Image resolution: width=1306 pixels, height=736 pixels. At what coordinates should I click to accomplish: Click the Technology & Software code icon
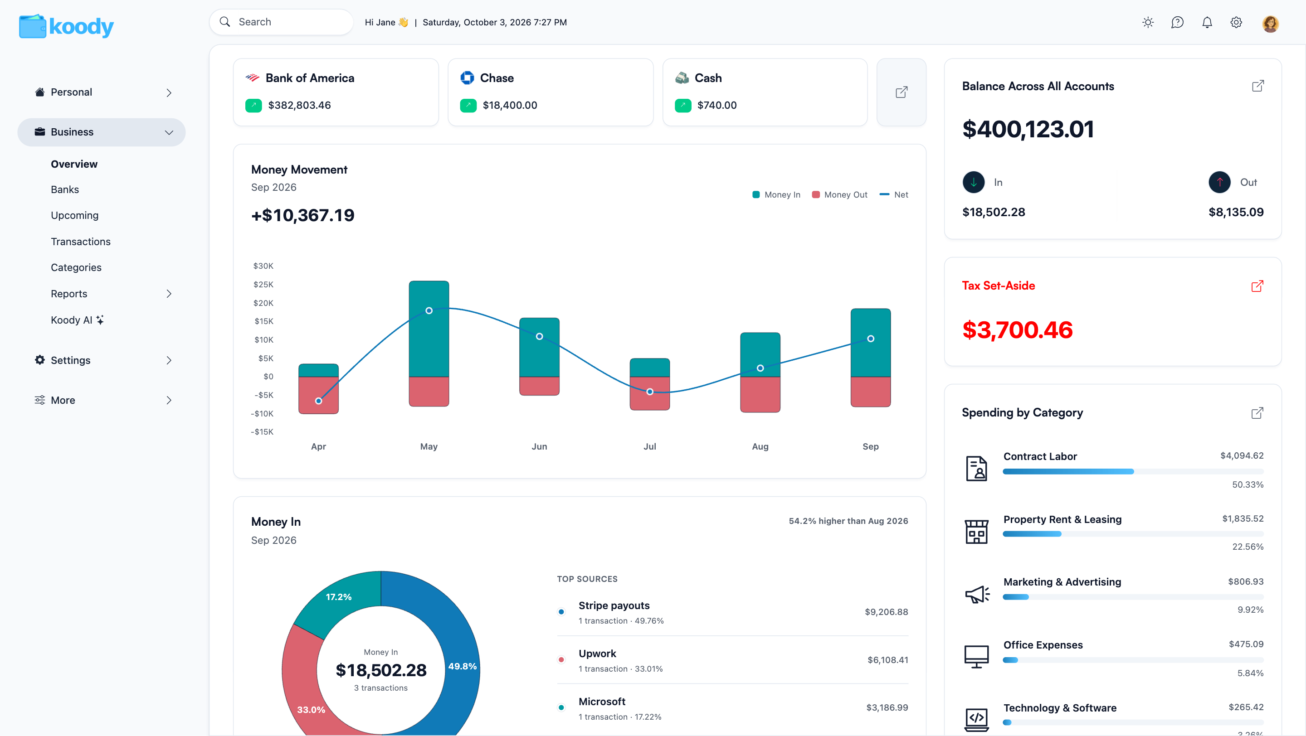coord(976,719)
